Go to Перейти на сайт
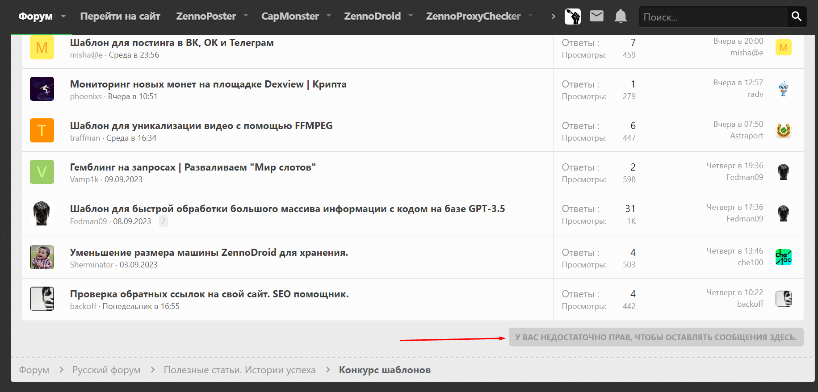 click(x=120, y=17)
